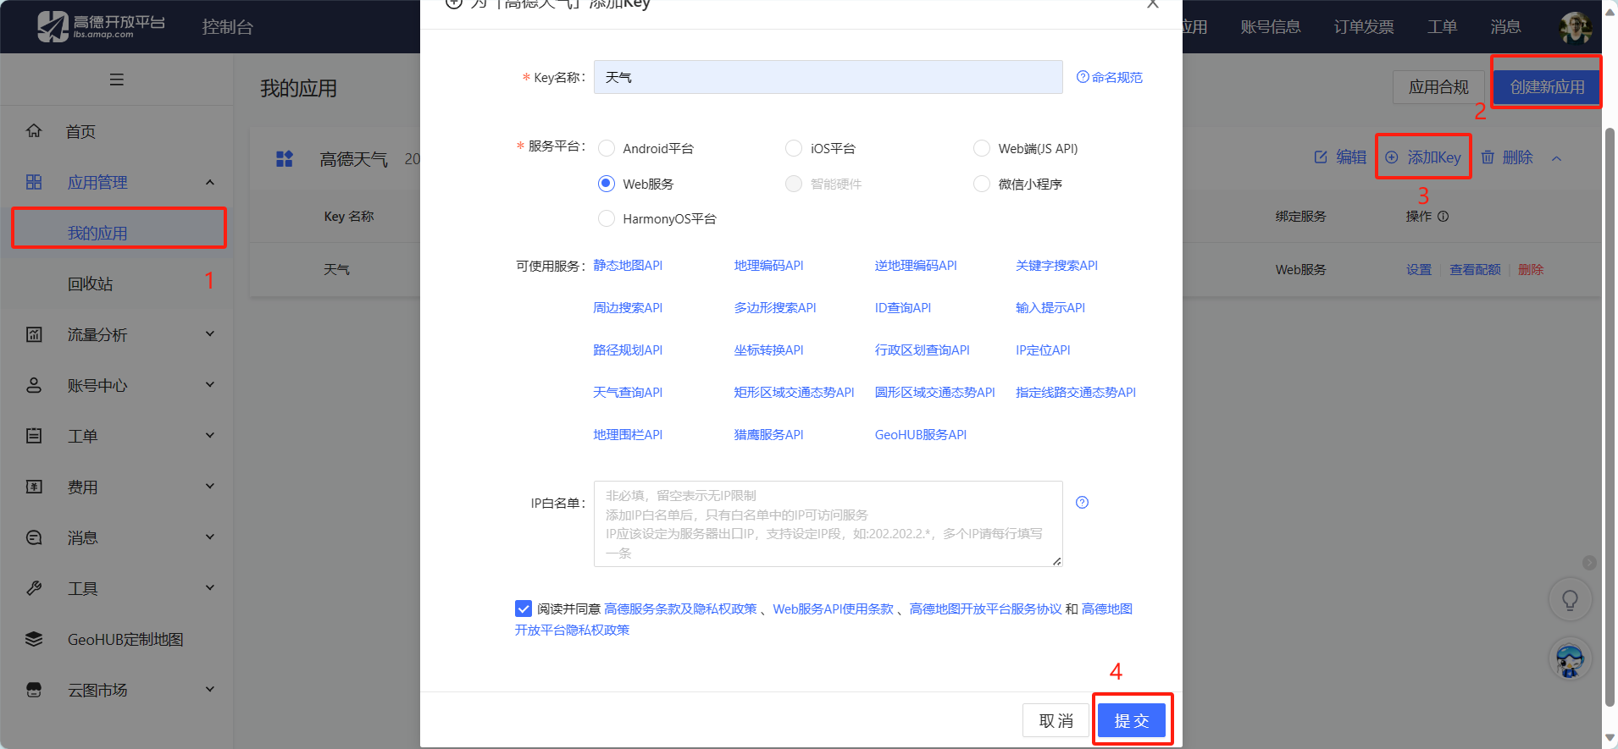1618x749 pixels.
Task: Expand the 账号中心 menu chevron
Action: 210,385
